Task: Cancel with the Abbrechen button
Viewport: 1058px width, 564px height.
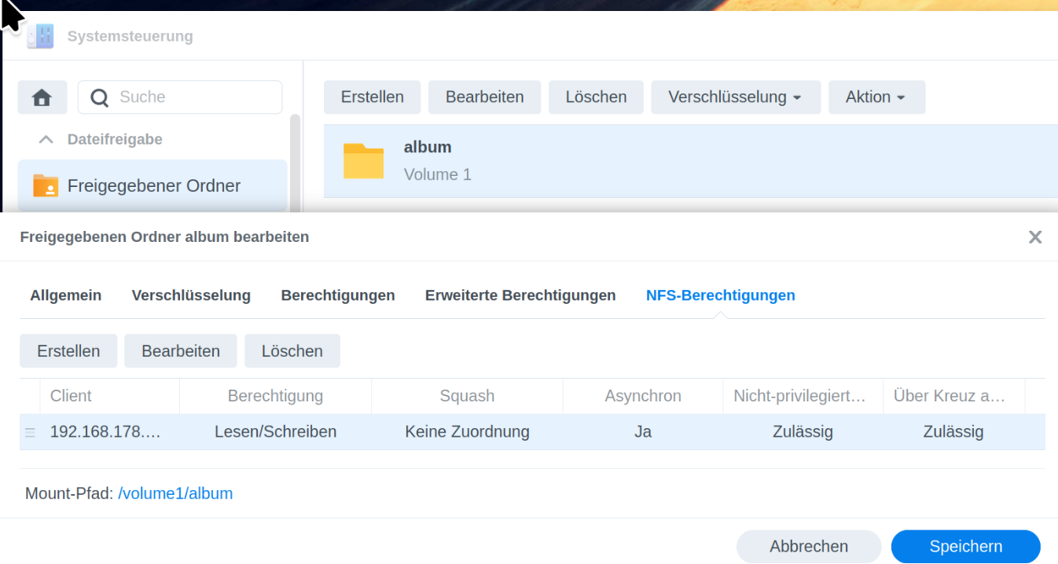Action: point(809,547)
